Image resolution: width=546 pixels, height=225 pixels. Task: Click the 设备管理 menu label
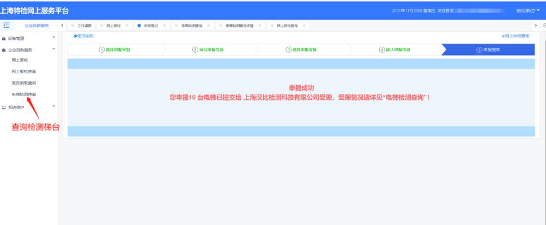(16, 39)
